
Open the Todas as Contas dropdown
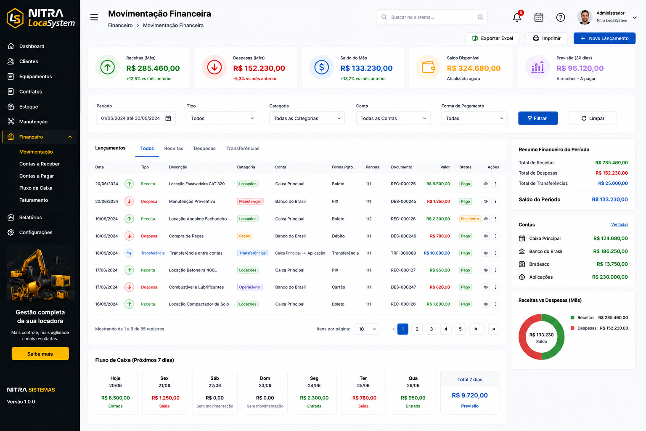[393, 118]
